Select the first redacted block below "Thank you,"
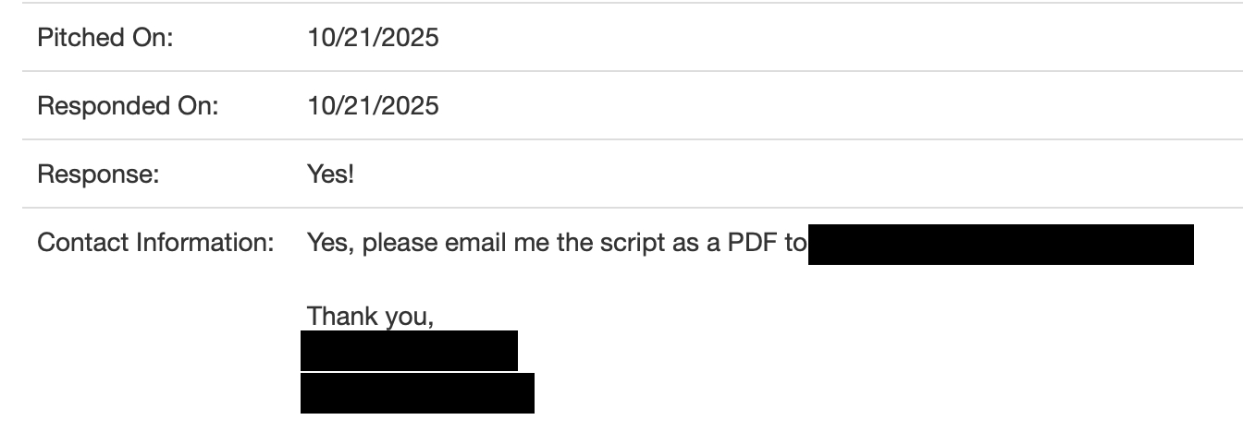 (x=409, y=351)
